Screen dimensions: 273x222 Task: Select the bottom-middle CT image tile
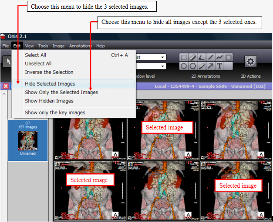tap(163, 190)
